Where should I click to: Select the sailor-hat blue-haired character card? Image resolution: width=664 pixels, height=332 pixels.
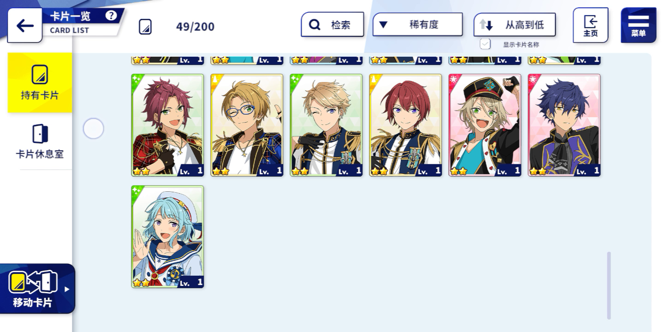click(x=167, y=237)
